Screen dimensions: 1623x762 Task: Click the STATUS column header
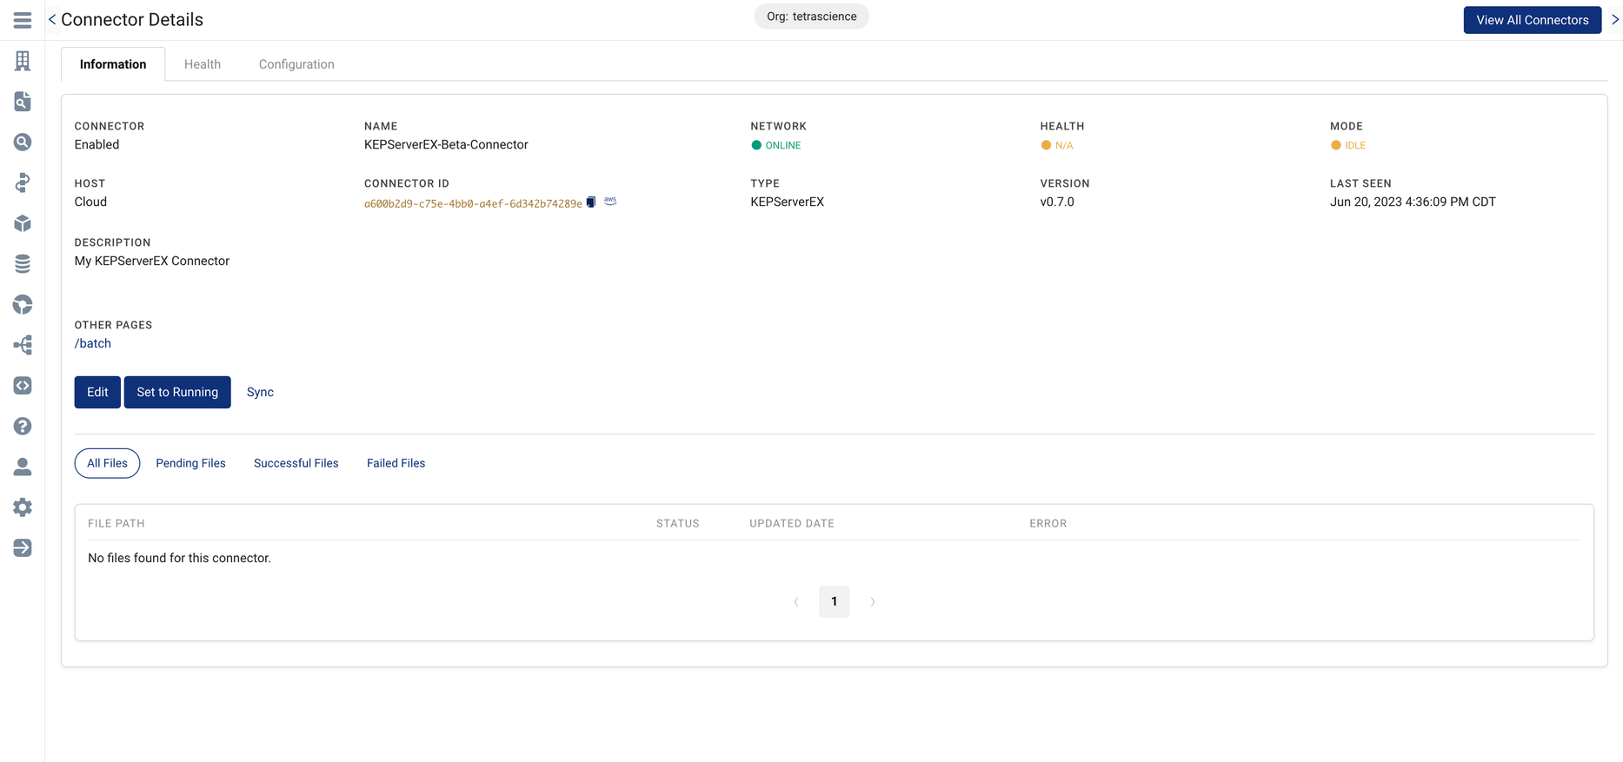pos(677,523)
